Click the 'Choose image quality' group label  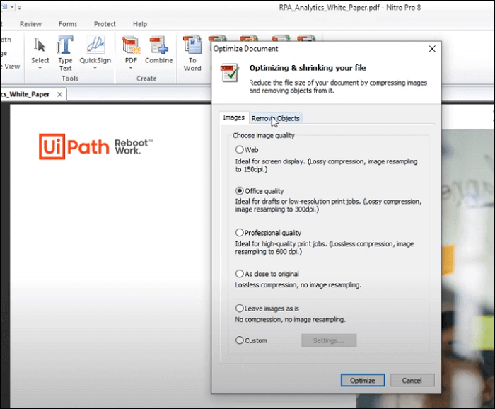click(x=264, y=135)
